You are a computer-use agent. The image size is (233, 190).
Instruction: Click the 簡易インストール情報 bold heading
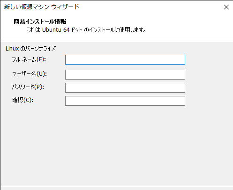40,22
